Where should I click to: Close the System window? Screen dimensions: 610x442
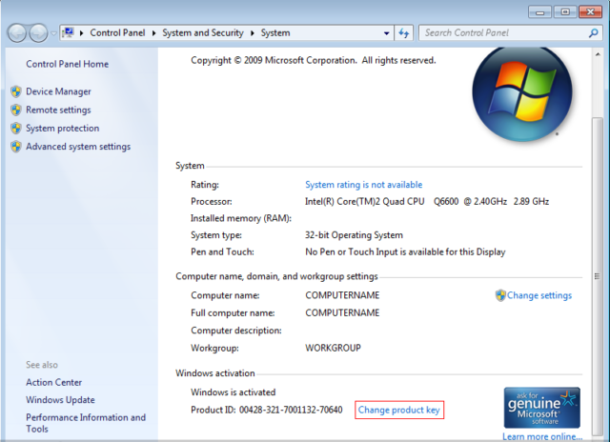tap(590, 12)
